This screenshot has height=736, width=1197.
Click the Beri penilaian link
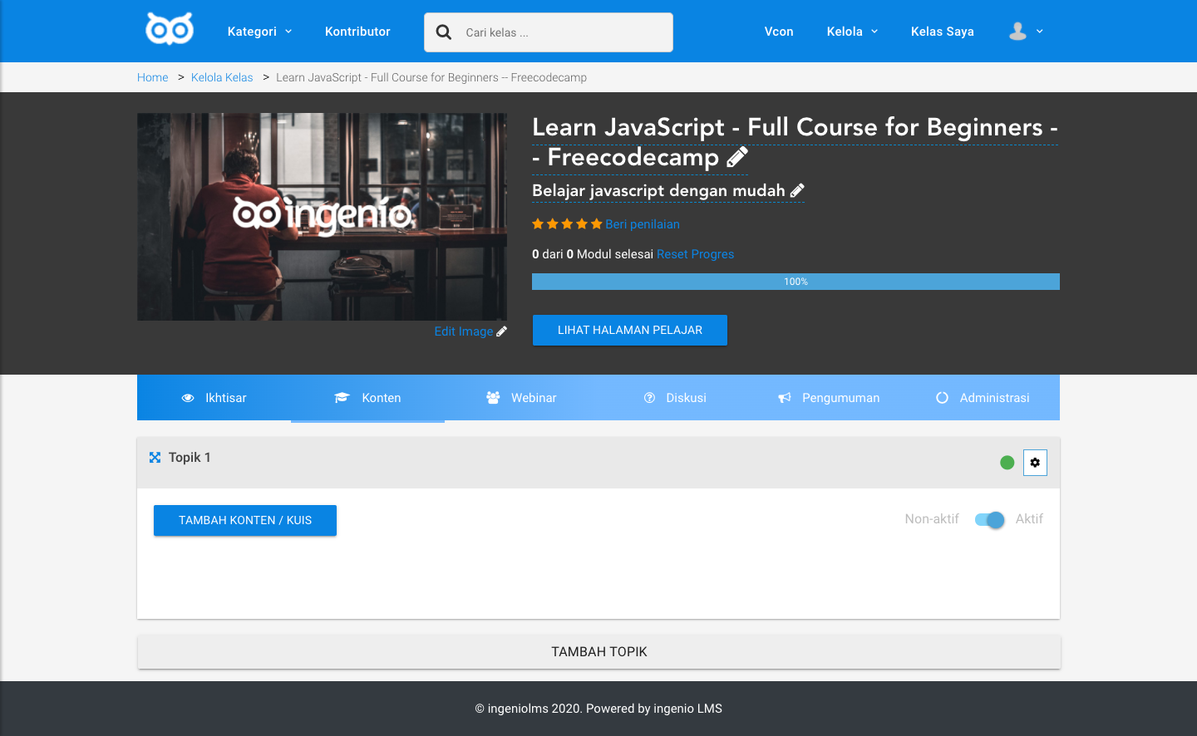[643, 224]
